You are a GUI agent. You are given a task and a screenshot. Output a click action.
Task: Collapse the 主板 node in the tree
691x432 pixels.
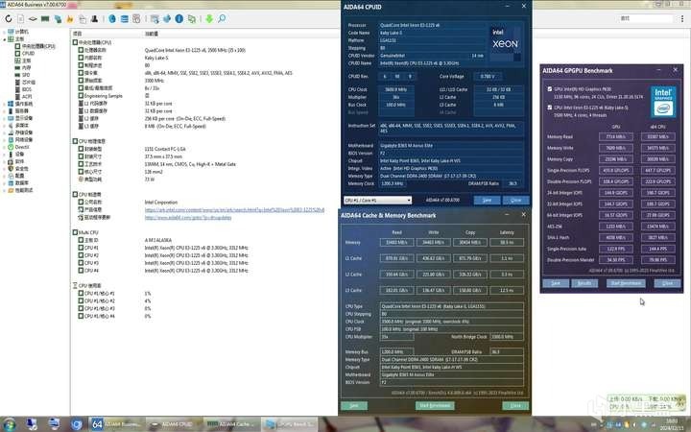pos(5,39)
